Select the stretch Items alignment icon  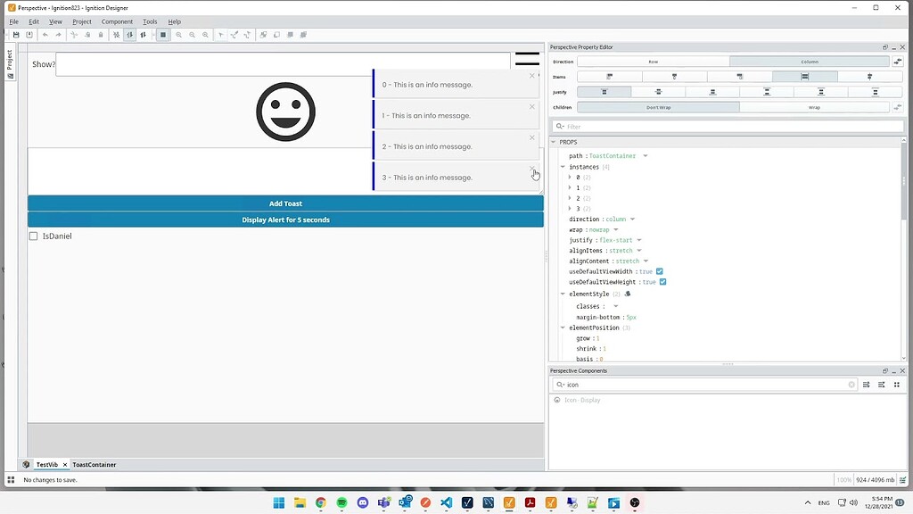804,77
